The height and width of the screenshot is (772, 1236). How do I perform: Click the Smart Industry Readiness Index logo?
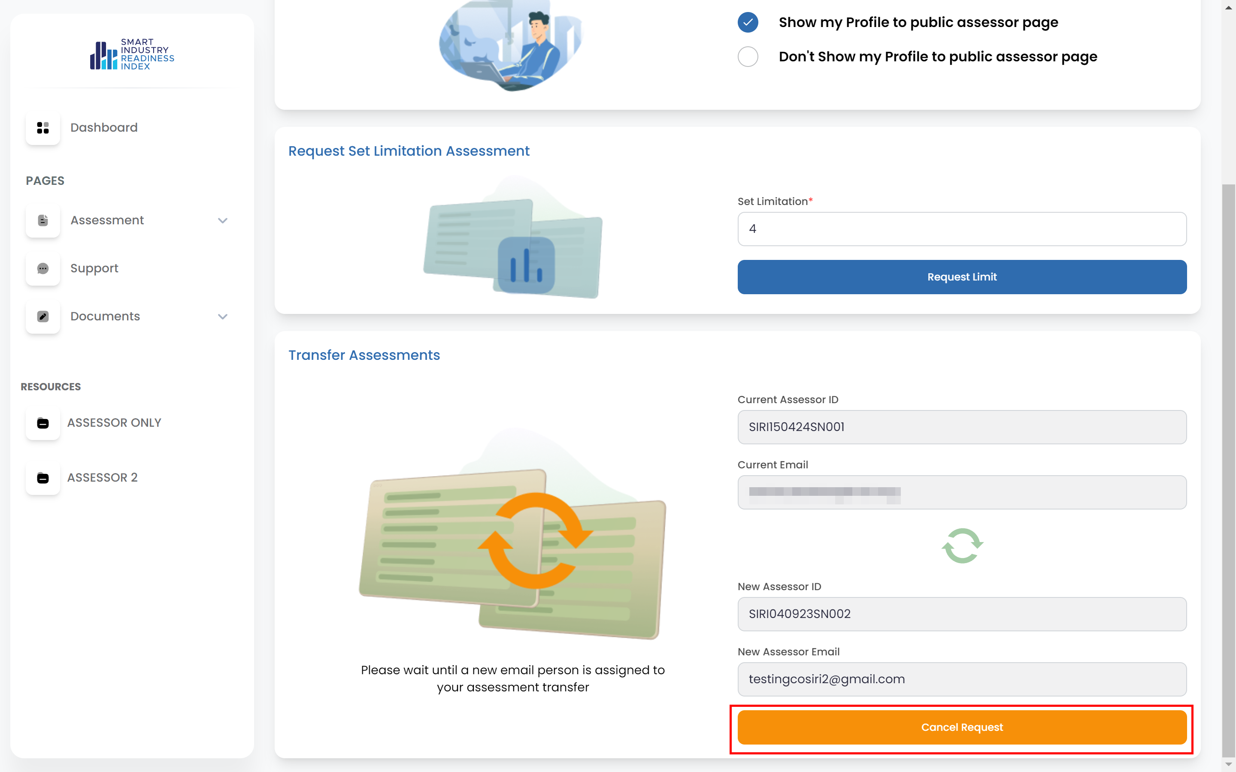coord(132,54)
